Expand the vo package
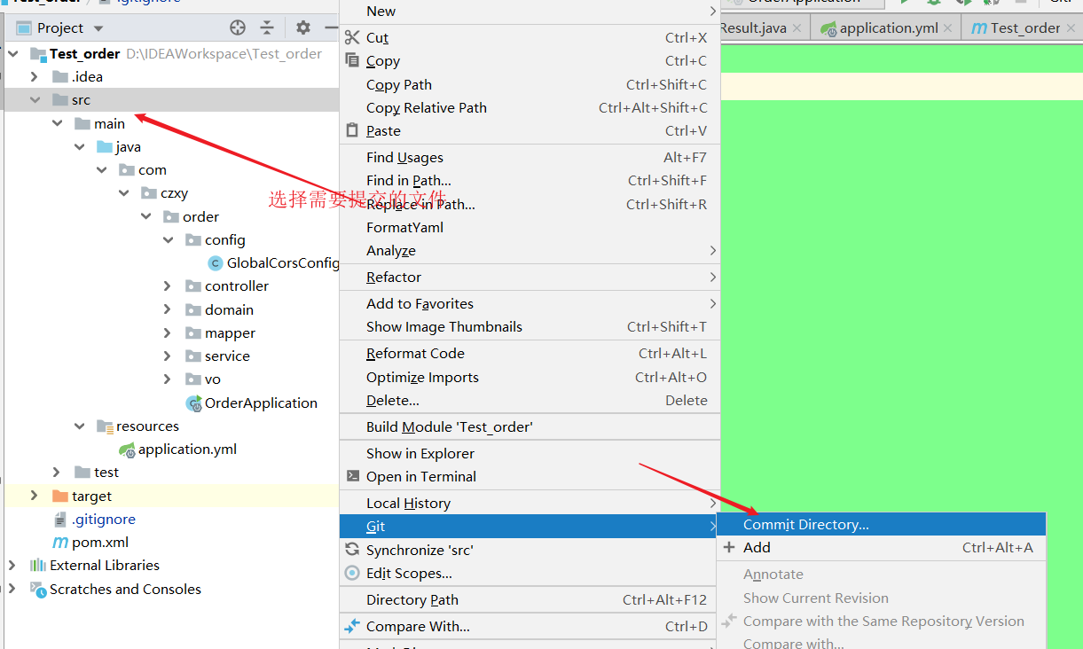1083x649 pixels. pyautogui.click(x=168, y=379)
